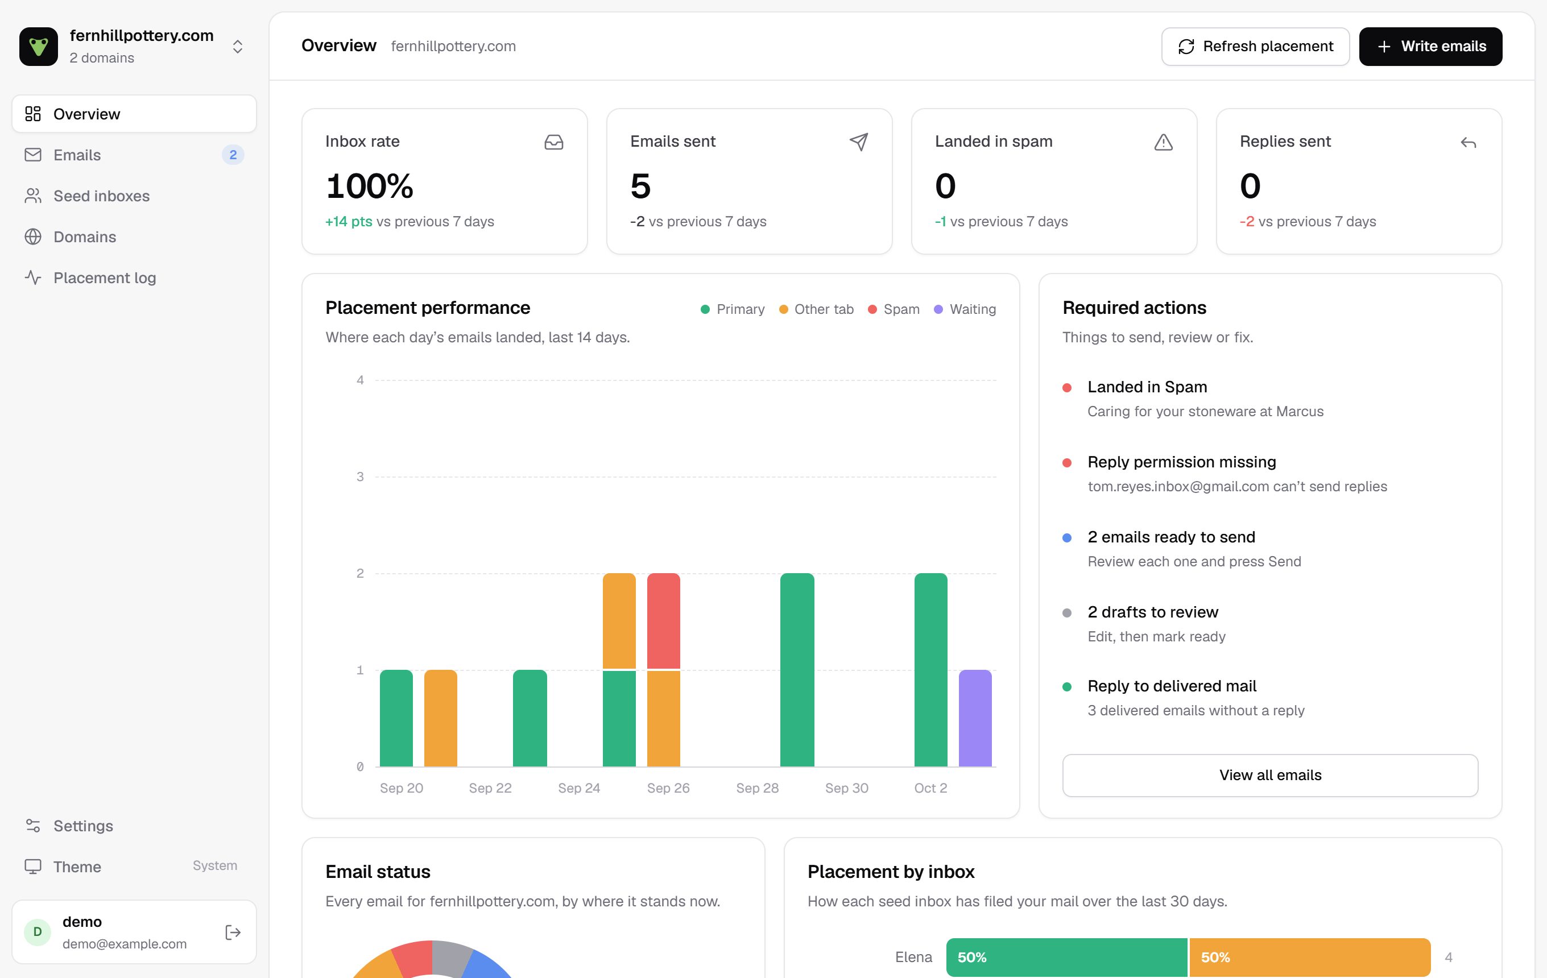This screenshot has height=978, width=1547.
Task: Open Settings in the sidebar
Action: point(134,826)
